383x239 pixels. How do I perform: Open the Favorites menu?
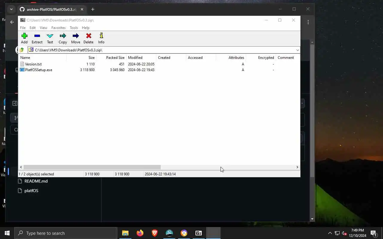pyautogui.click(x=58, y=27)
